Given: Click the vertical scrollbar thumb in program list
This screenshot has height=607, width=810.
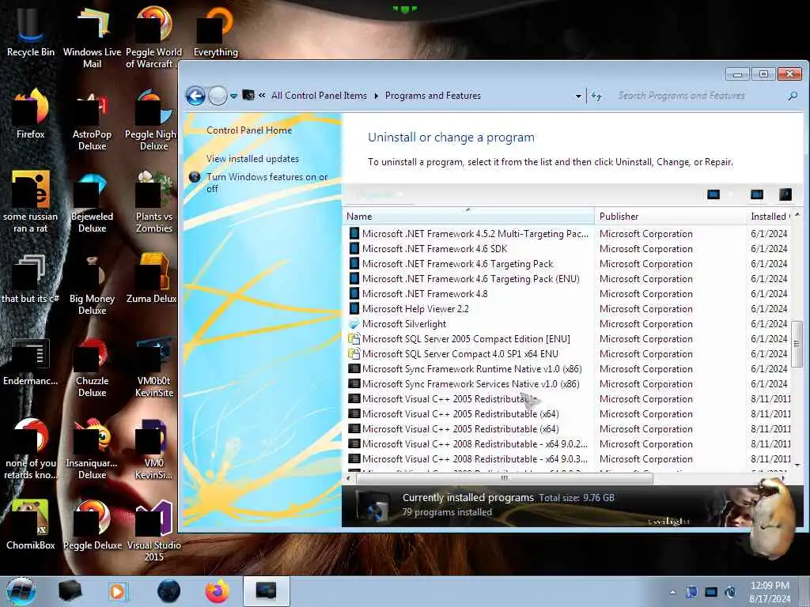Looking at the screenshot, I should pyautogui.click(x=797, y=343).
